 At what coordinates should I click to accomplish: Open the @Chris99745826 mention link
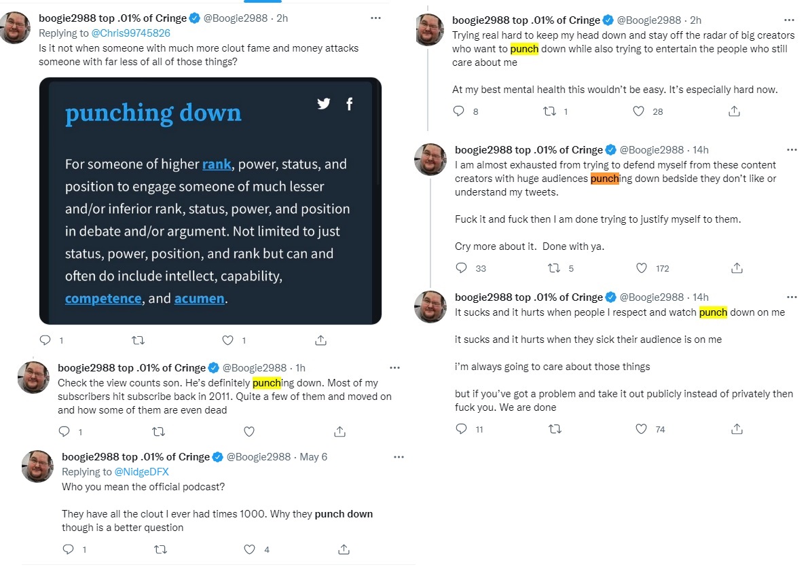[130, 33]
